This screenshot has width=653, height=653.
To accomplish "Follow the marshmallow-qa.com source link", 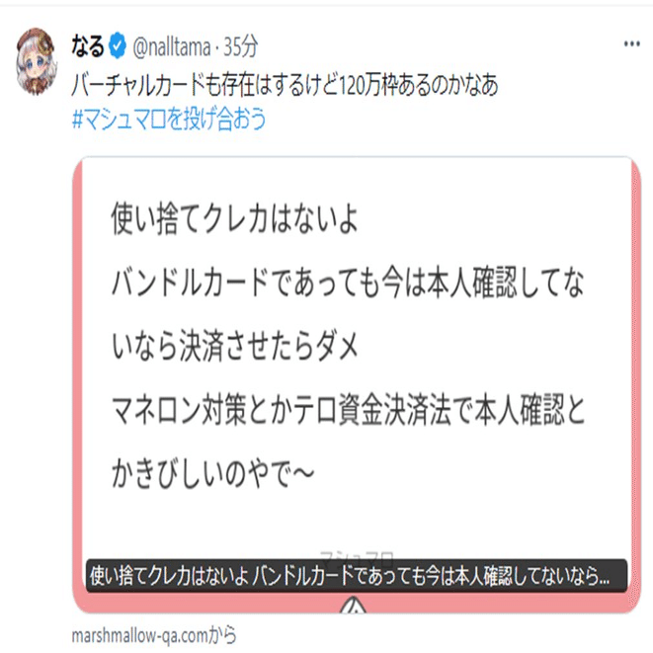I will tap(154, 635).
